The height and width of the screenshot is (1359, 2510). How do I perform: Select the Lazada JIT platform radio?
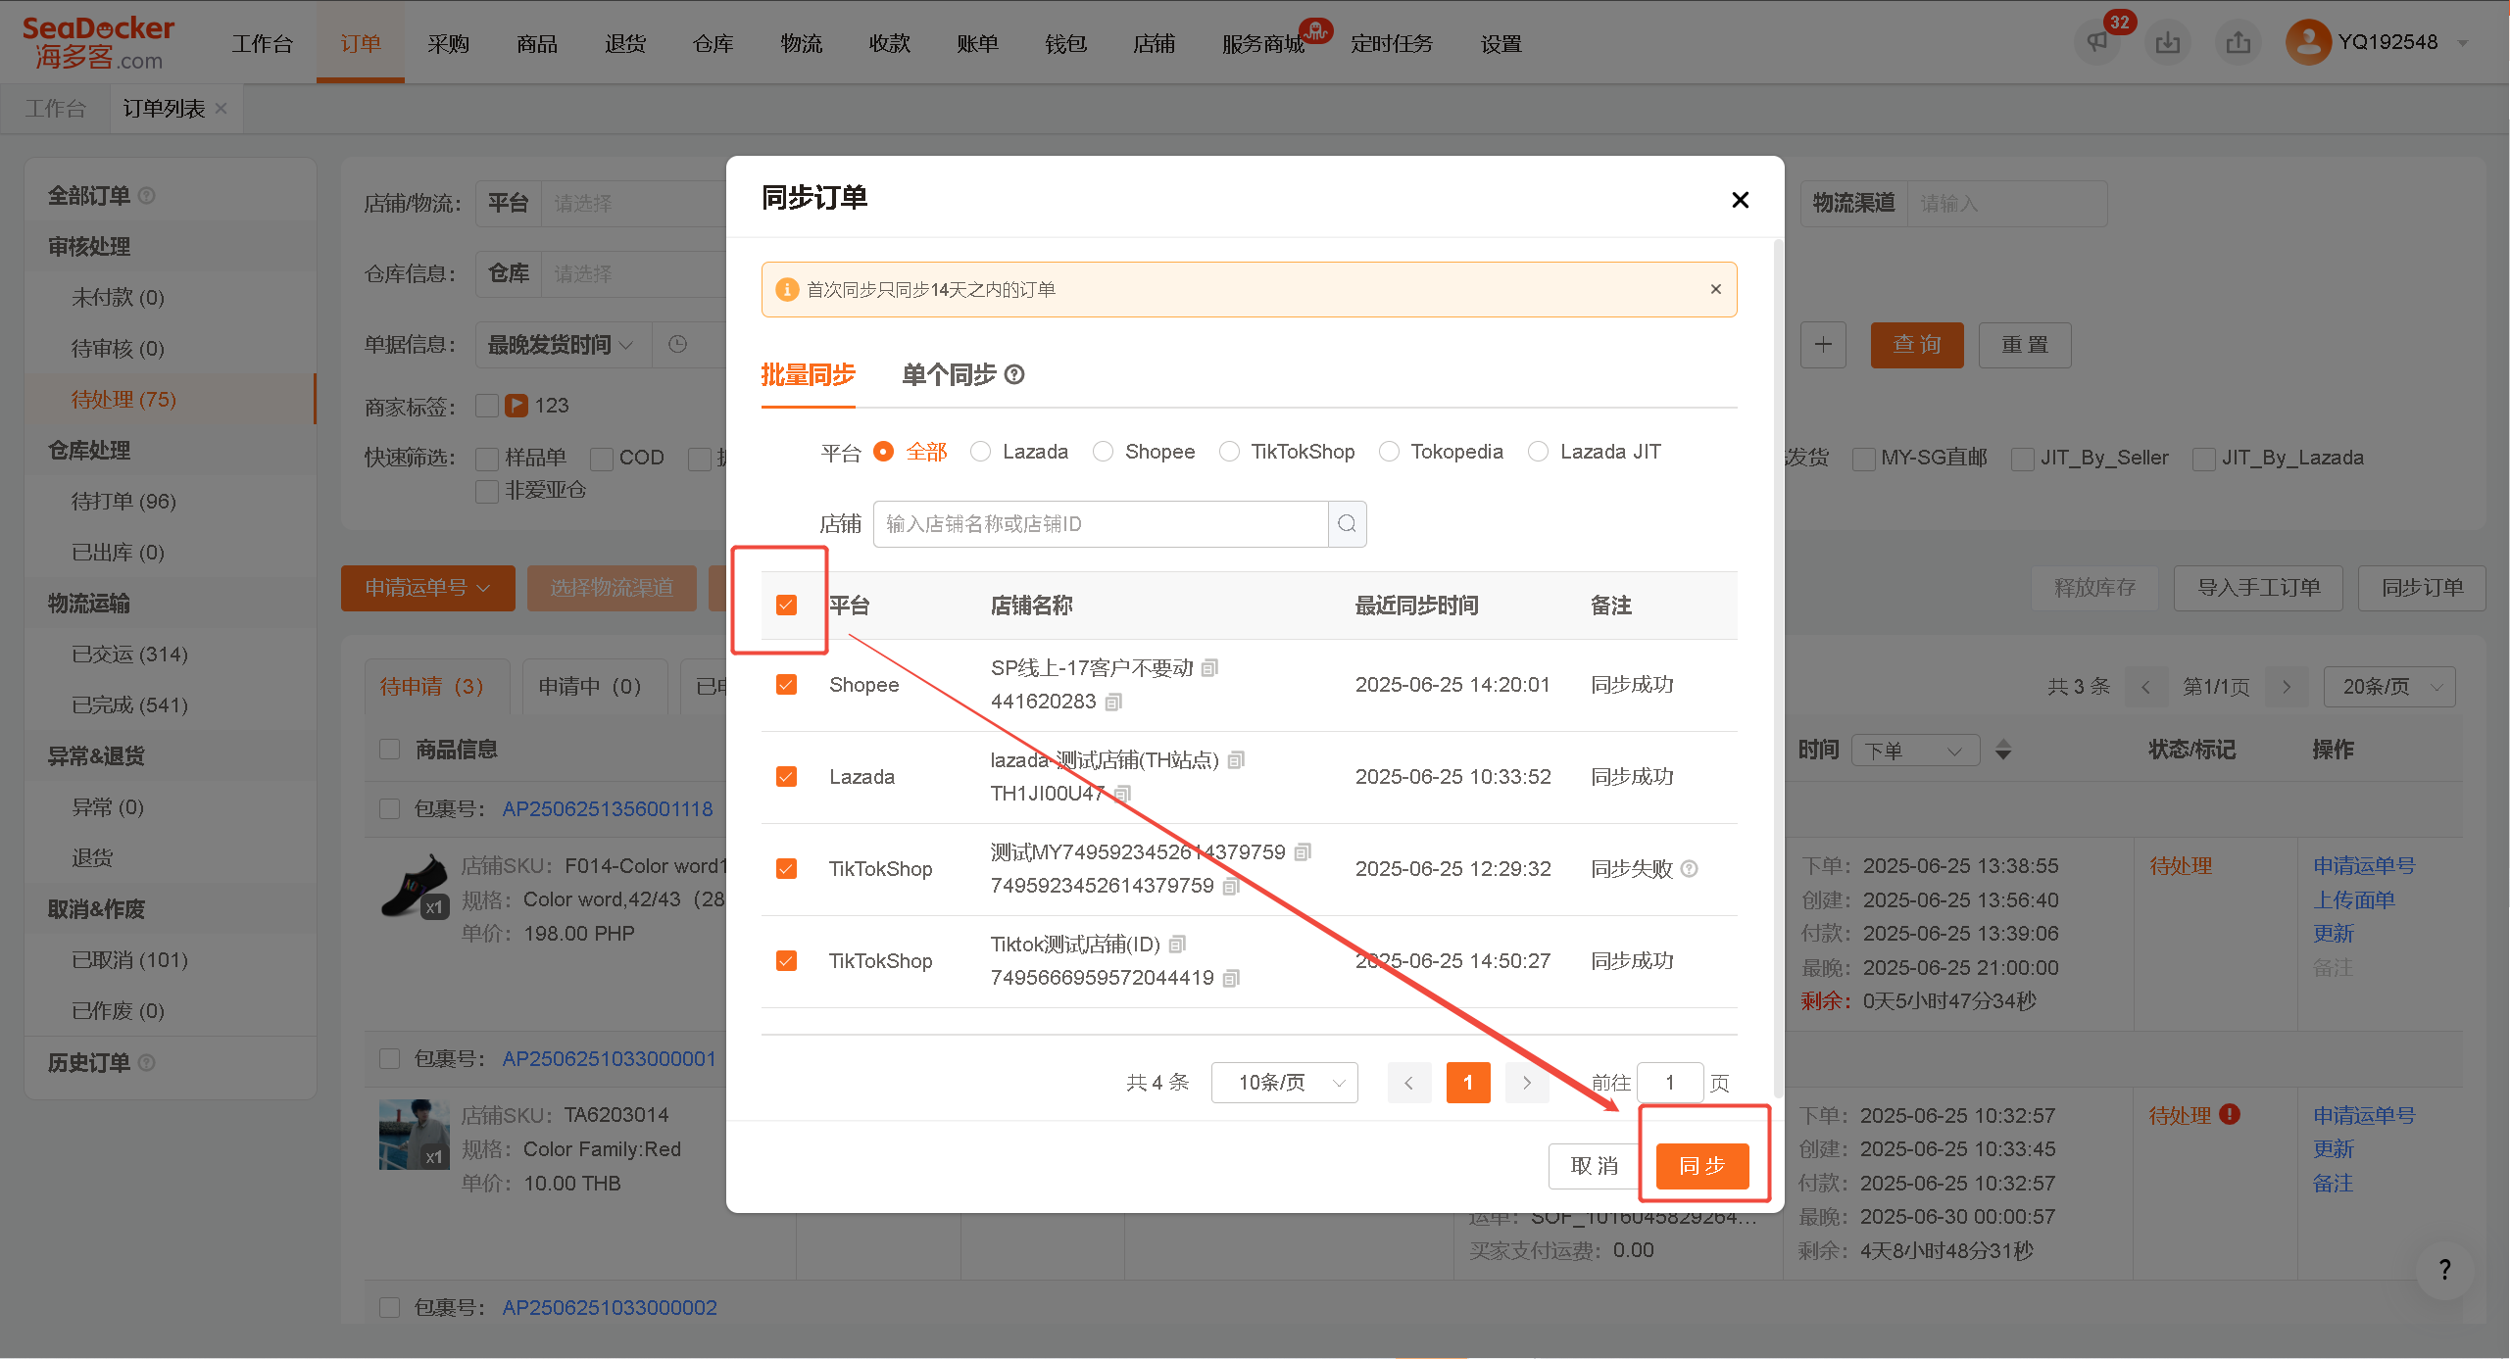tap(1539, 452)
